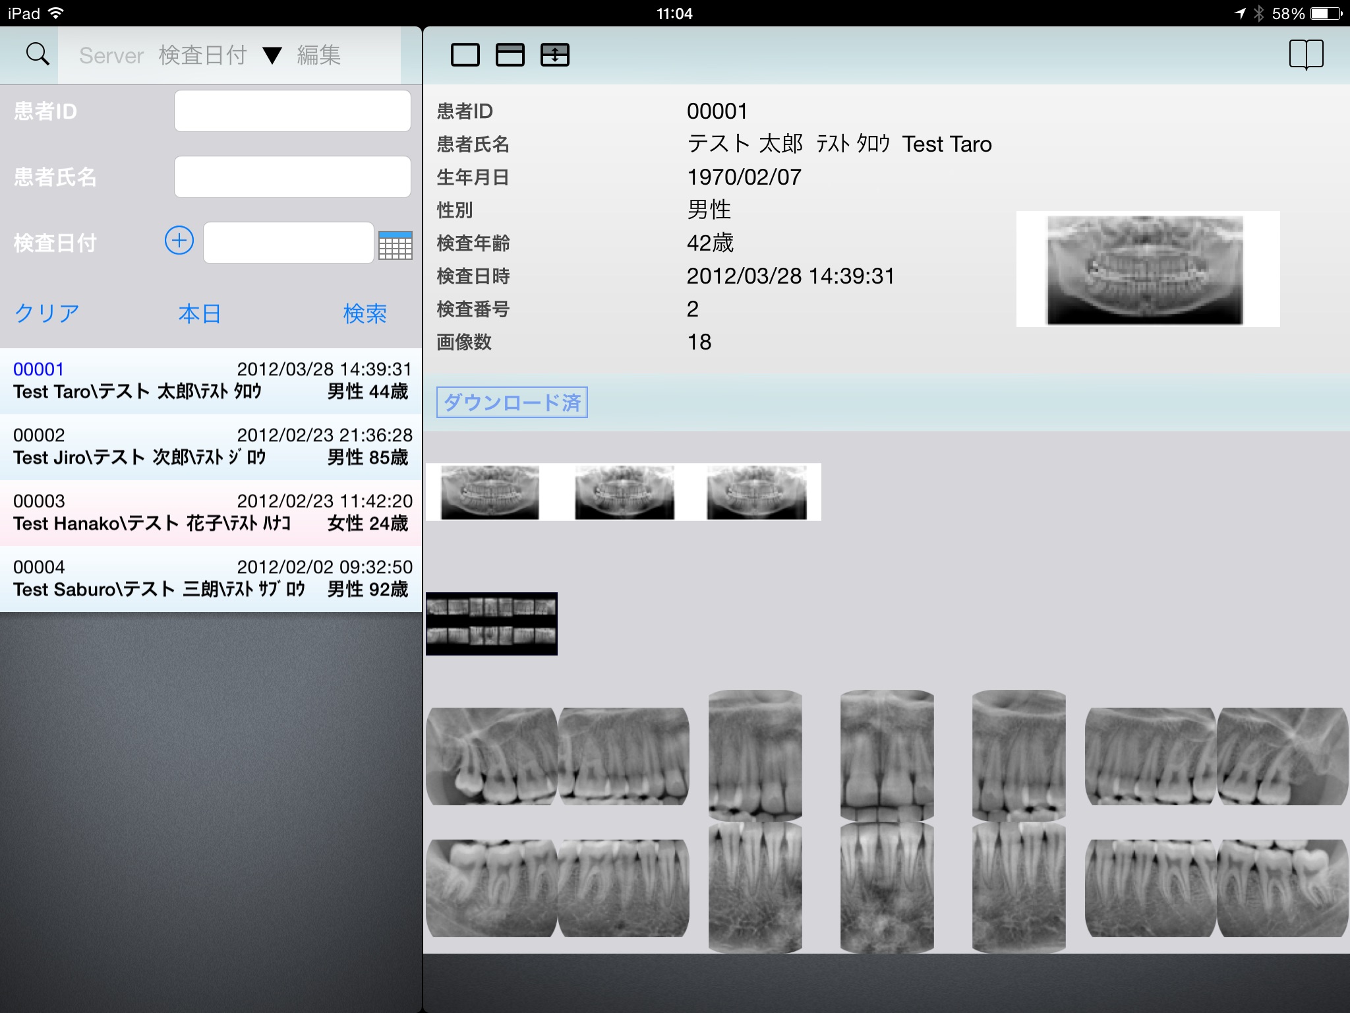The image size is (1350, 1013).
Task: Open the book viewer icon
Action: click(x=1306, y=55)
